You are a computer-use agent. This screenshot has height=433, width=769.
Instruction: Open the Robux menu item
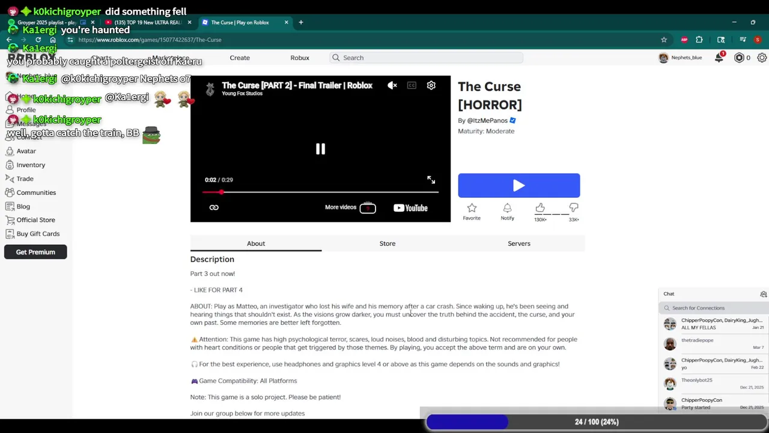[300, 58]
